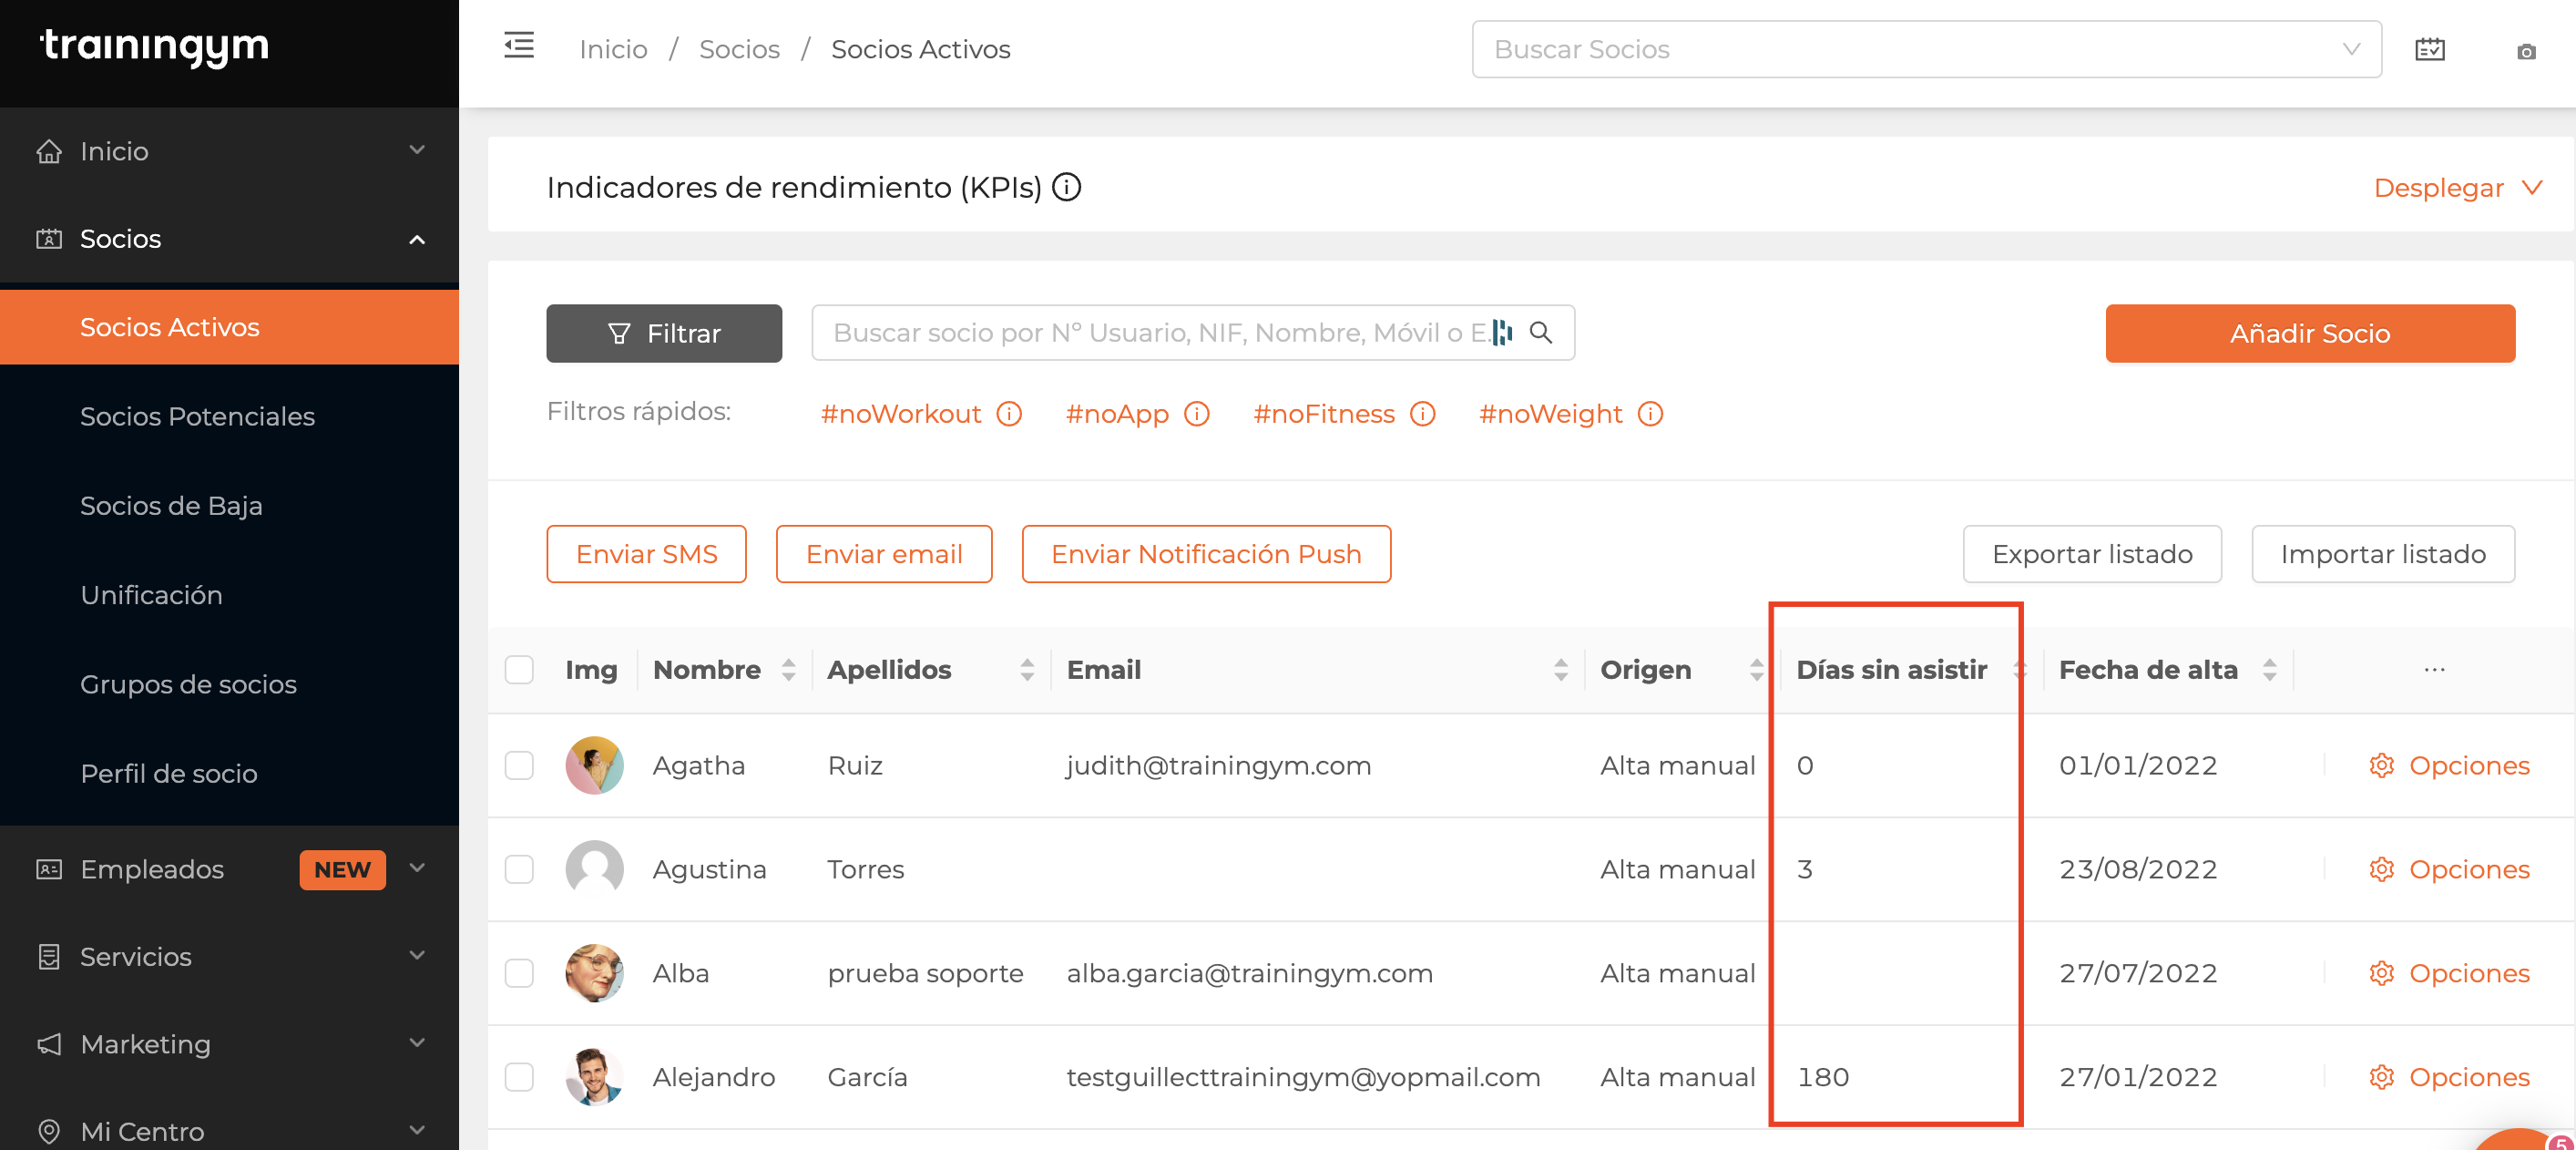
Task: Go to Inicio in breadcrumb
Action: pyautogui.click(x=613, y=49)
